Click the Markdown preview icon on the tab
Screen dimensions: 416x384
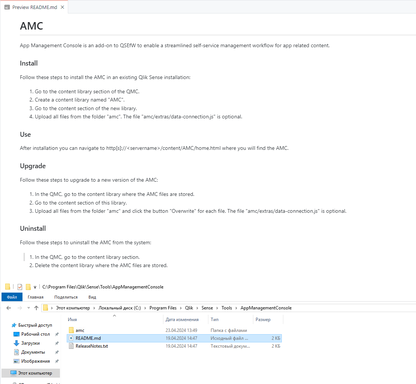(x=7, y=7)
